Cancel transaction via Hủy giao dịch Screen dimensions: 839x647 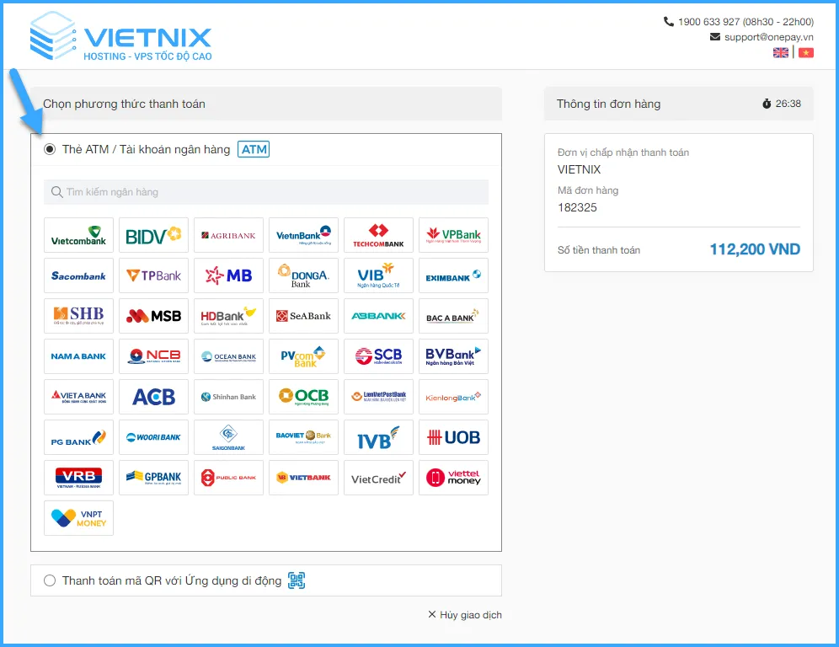click(465, 615)
